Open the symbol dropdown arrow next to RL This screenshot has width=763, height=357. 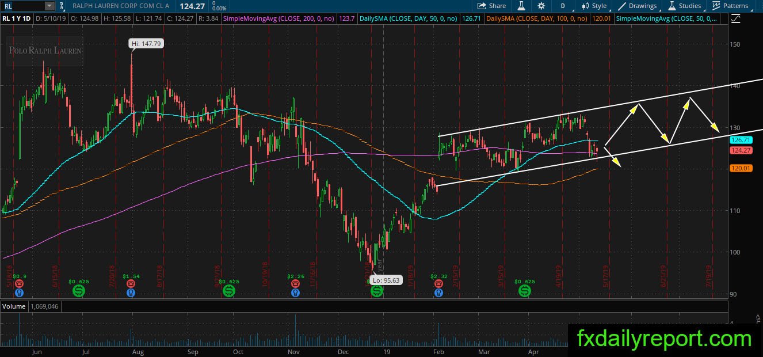click(49, 6)
